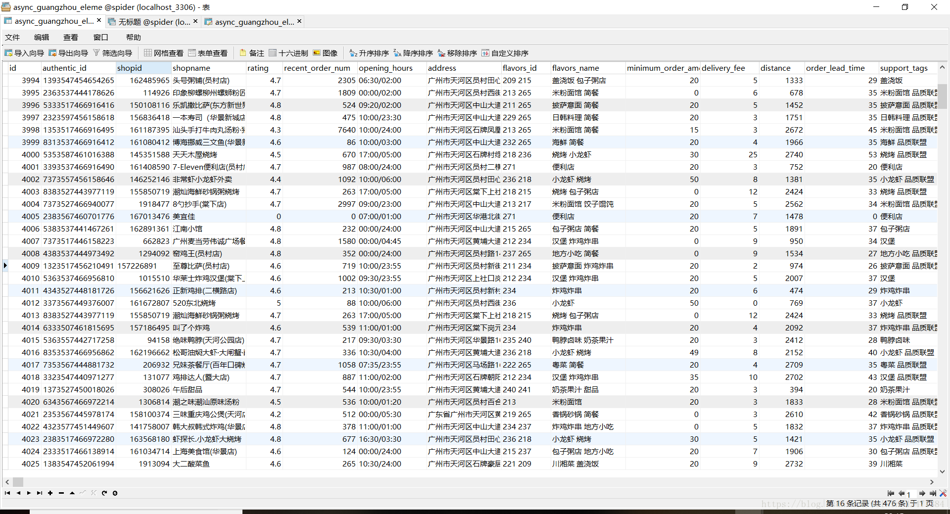Click shopid cell 157226891
The width and height of the screenshot is (950, 514).
[143, 266]
